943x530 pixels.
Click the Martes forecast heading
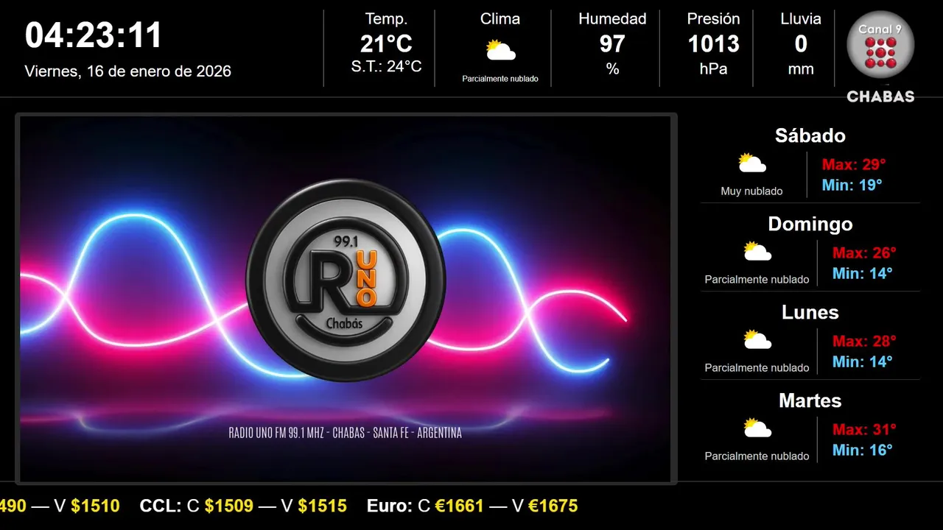coord(810,400)
